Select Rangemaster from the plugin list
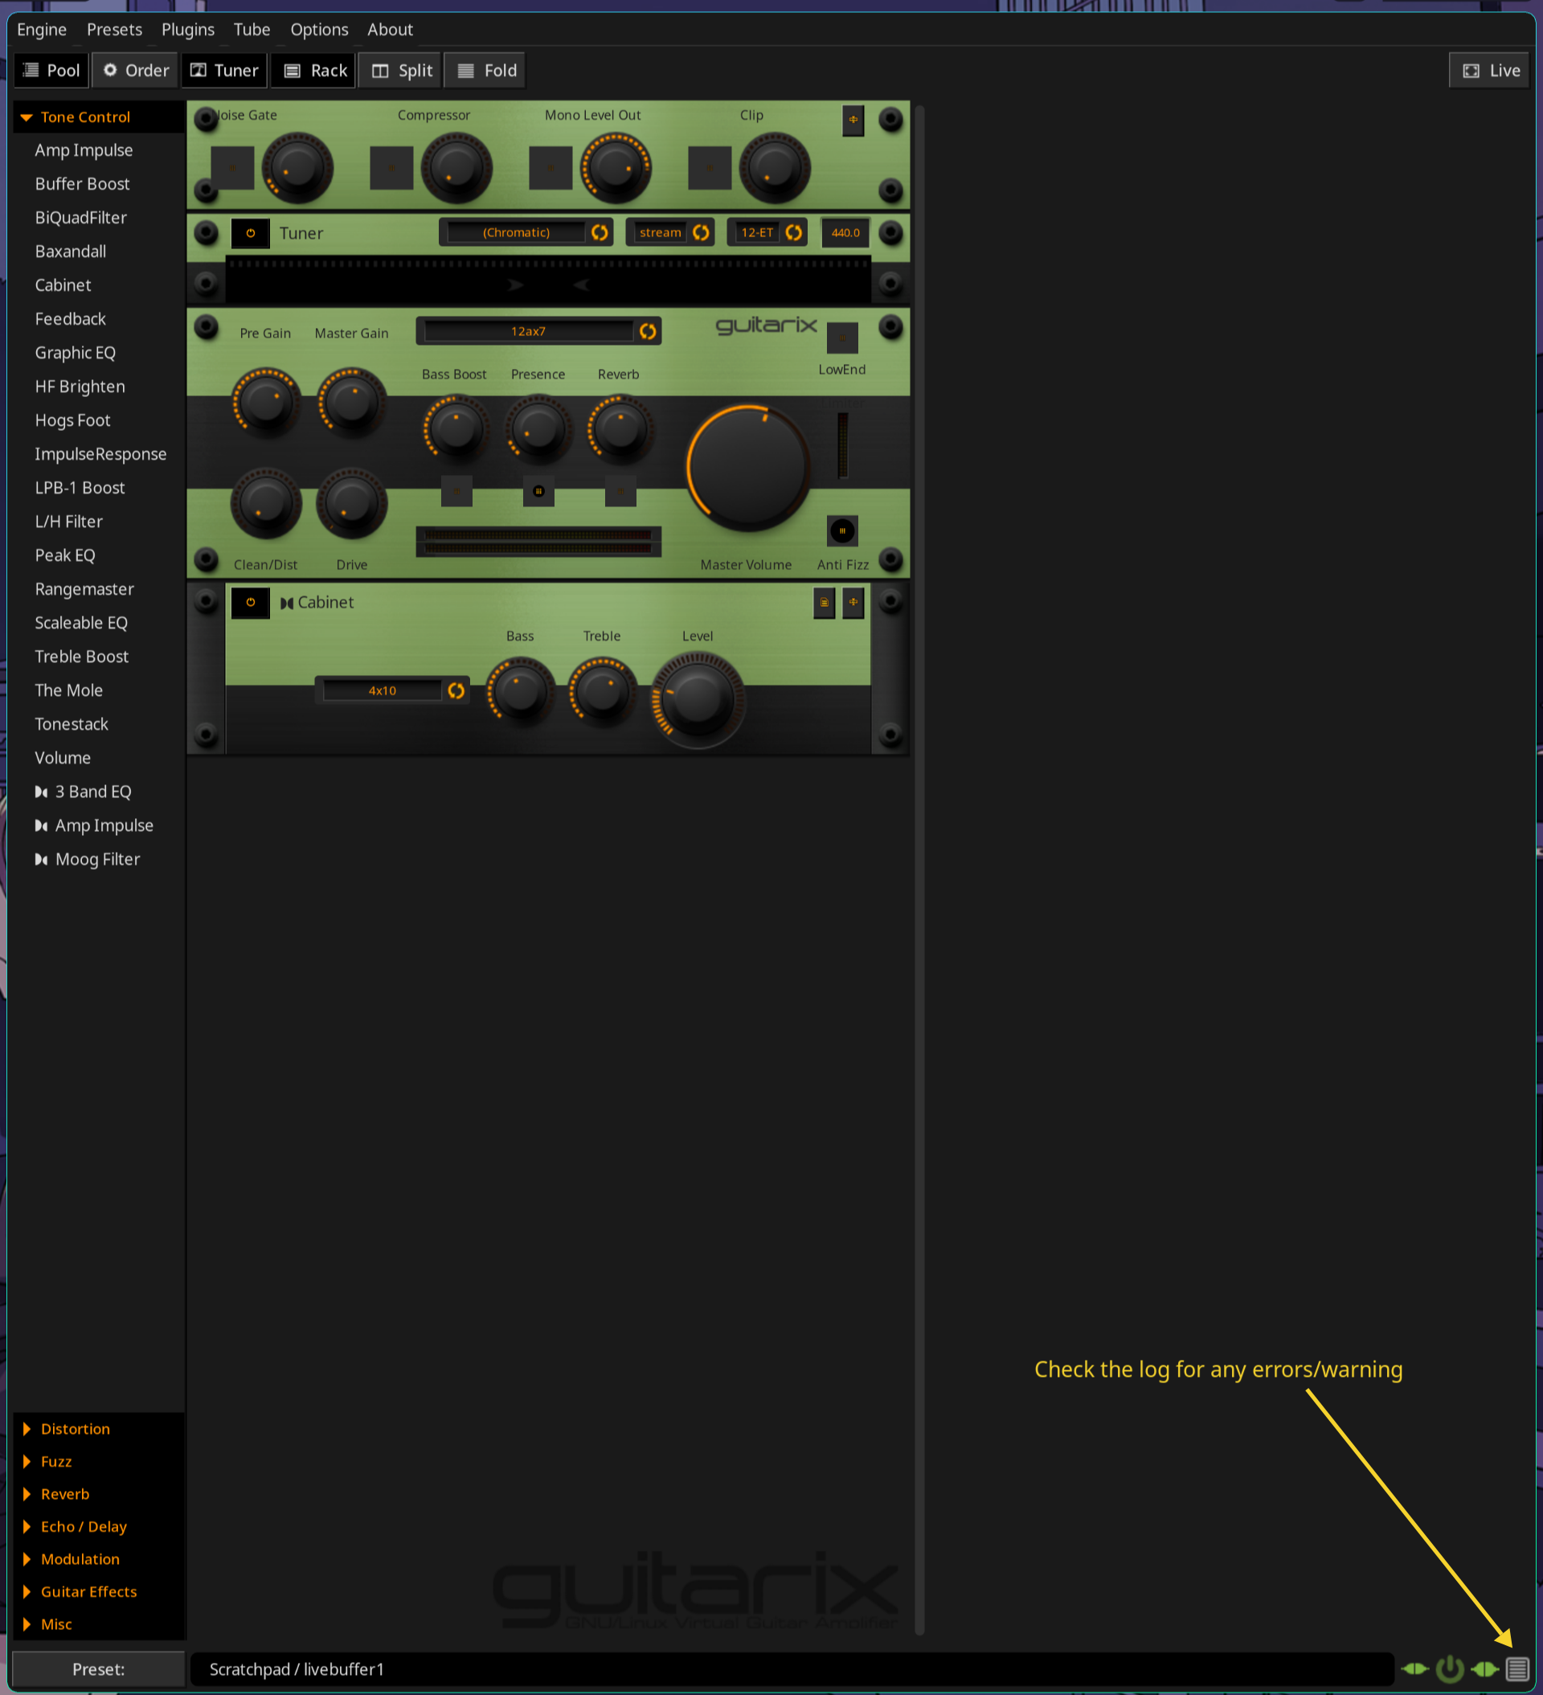This screenshot has width=1543, height=1695. point(84,588)
